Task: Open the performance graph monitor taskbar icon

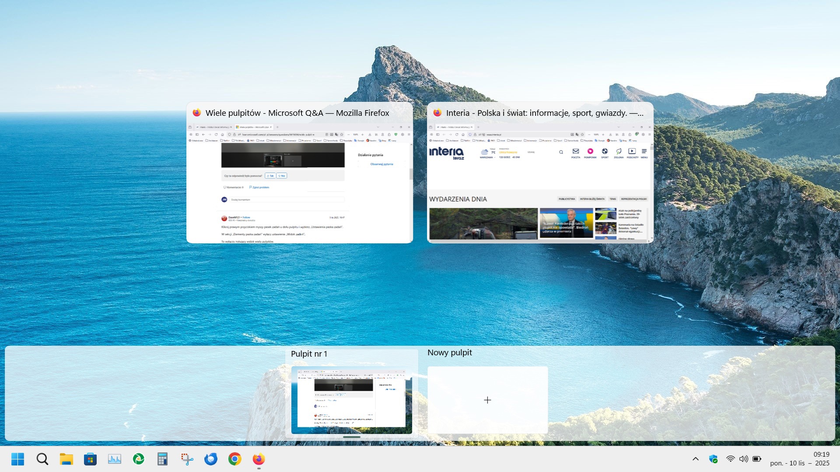Action: coord(115,459)
